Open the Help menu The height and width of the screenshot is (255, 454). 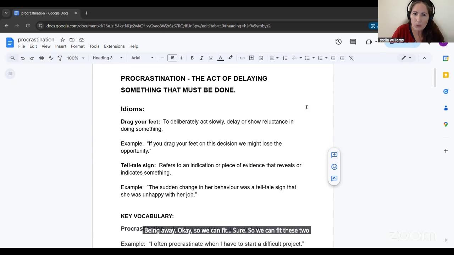coord(134,46)
